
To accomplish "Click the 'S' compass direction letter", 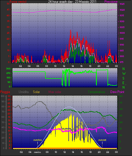I will coord(124,78).
